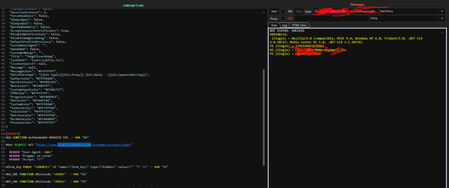Switch to the Data tab
This screenshot has height=188, width=449.
click(274, 25)
